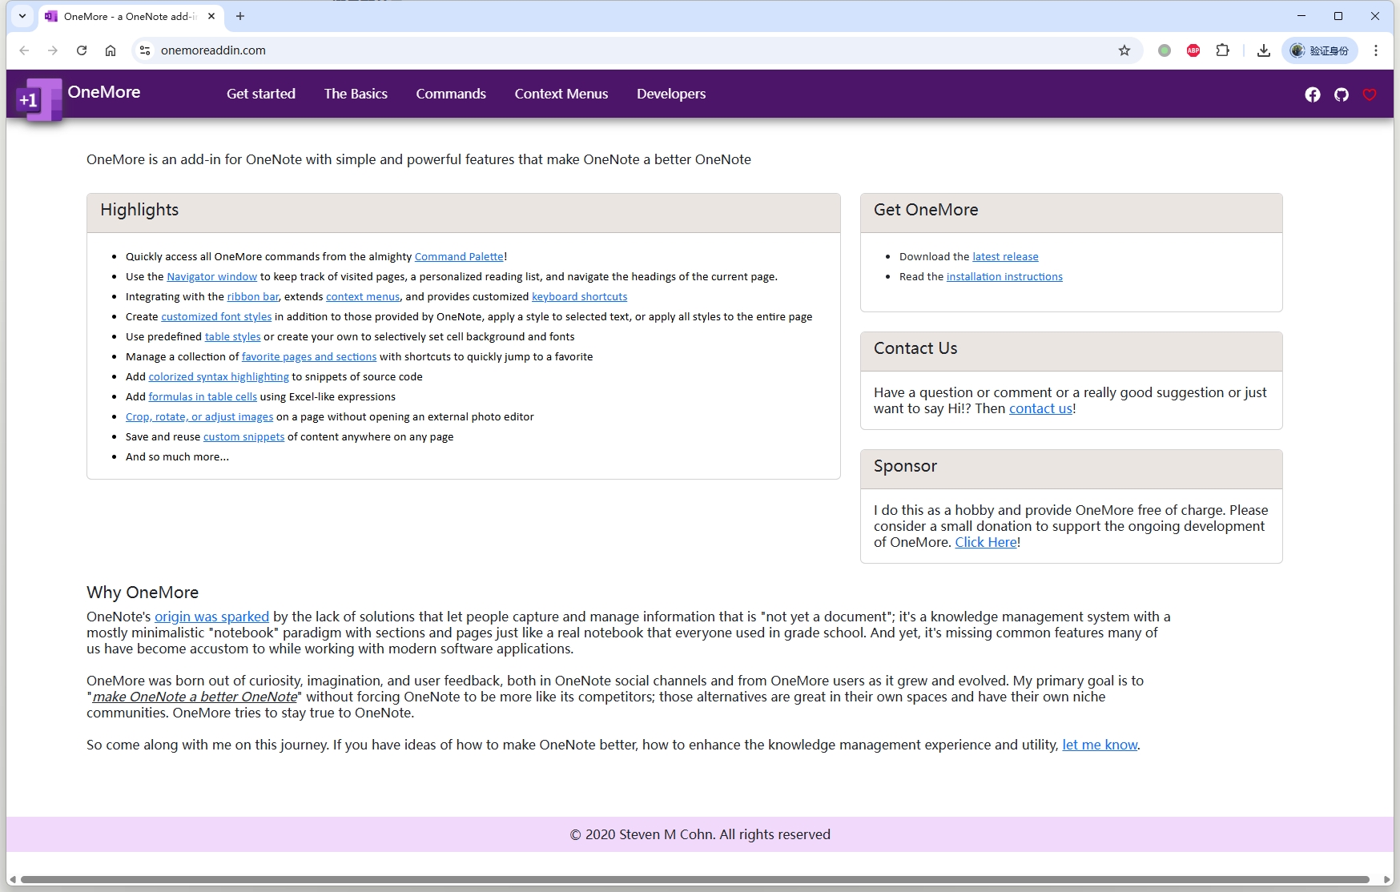The height and width of the screenshot is (892, 1400).
Task: Minimize the browser window
Action: pos(1301,16)
